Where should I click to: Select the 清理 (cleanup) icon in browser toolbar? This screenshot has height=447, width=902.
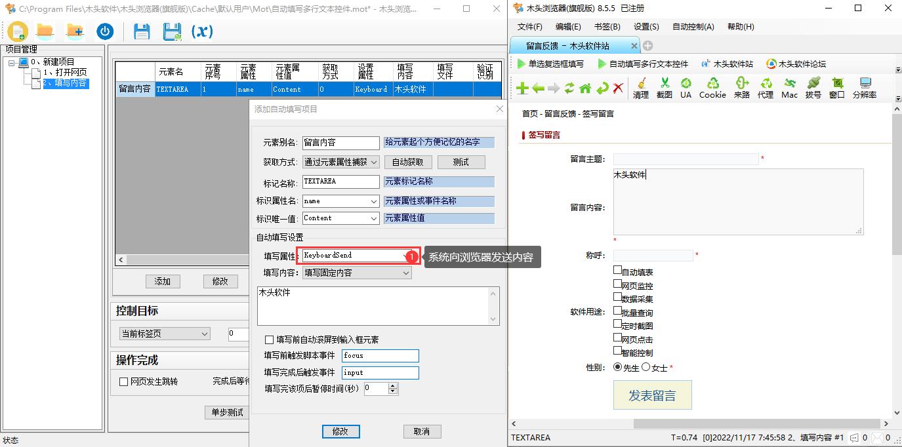640,87
